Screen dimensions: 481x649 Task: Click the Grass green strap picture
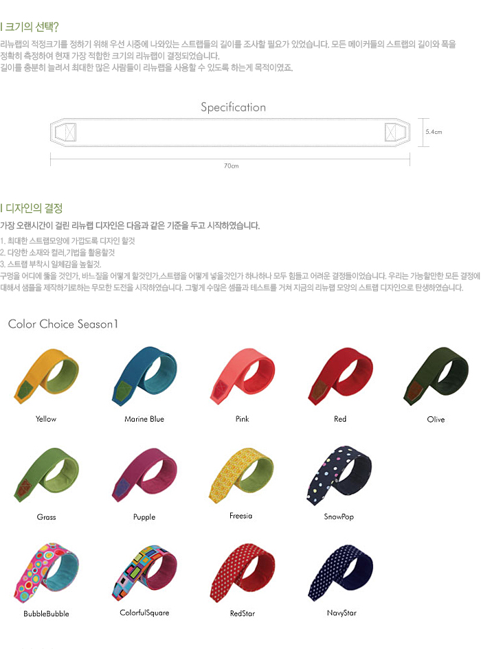pyautogui.click(x=47, y=475)
